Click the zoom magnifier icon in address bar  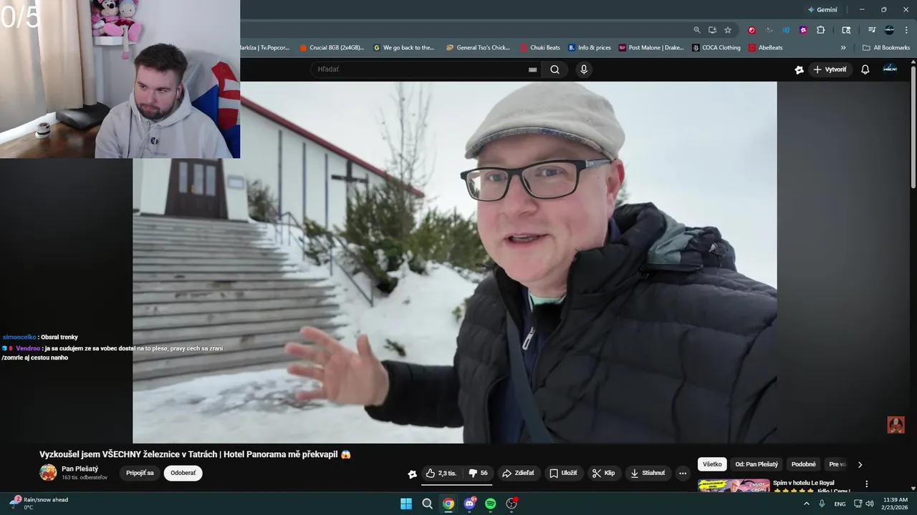click(x=697, y=30)
